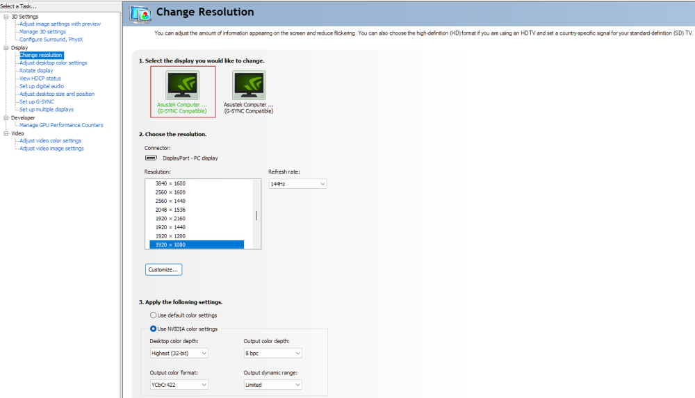The image size is (695, 398).
Task: Open Manage 3D settings
Action: pyautogui.click(x=42, y=32)
